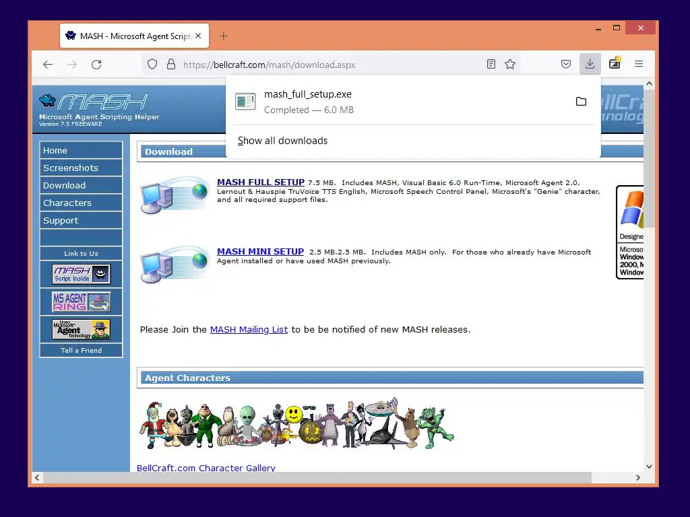
Task: Close the MASH browser tab
Action: (x=199, y=36)
